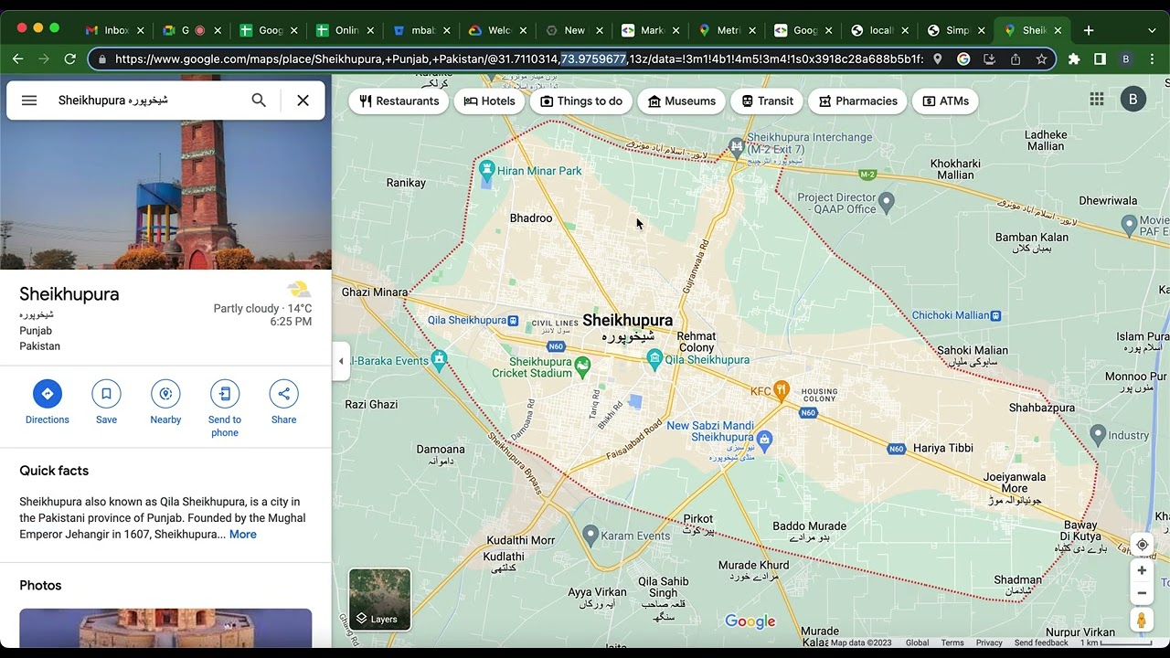Bookmark this page with star
The height and width of the screenshot is (658, 1170).
(x=1041, y=58)
